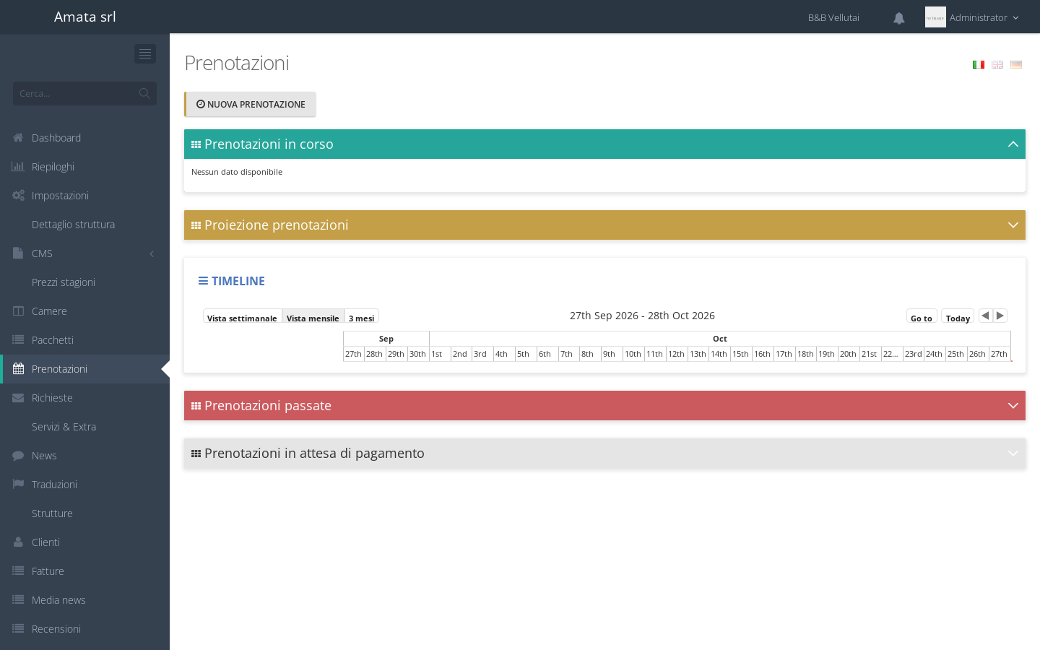Expand Prenotazioni in attesa di pagamento panel
The width and height of the screenshot is (1040, 650).
(1013, 454)
